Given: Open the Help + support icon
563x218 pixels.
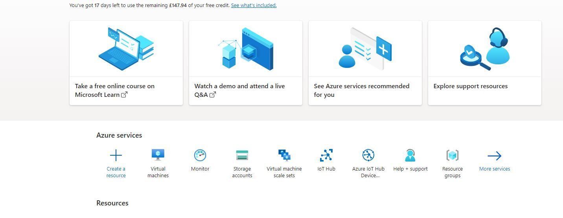Looking at the screenshot, I should [410, 155].
